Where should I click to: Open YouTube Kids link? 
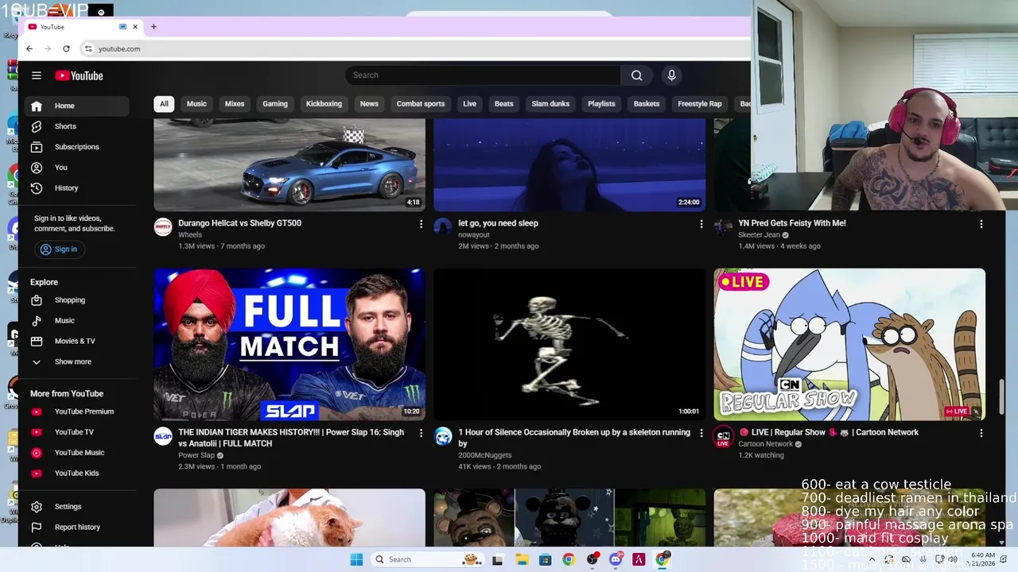76,473
